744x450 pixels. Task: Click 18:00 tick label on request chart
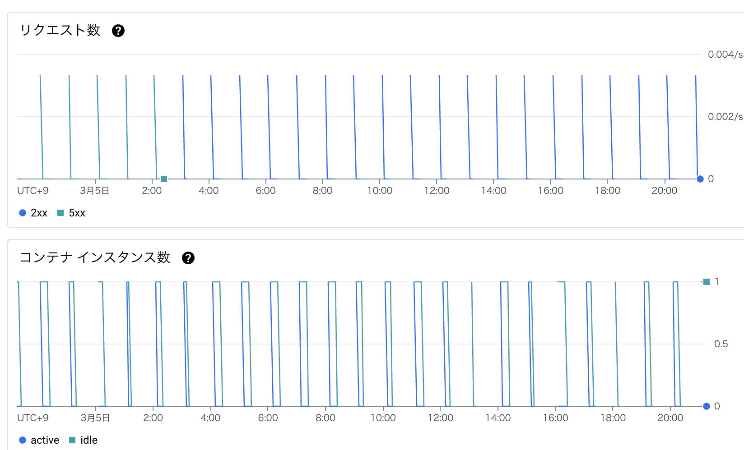coord(608,191)
